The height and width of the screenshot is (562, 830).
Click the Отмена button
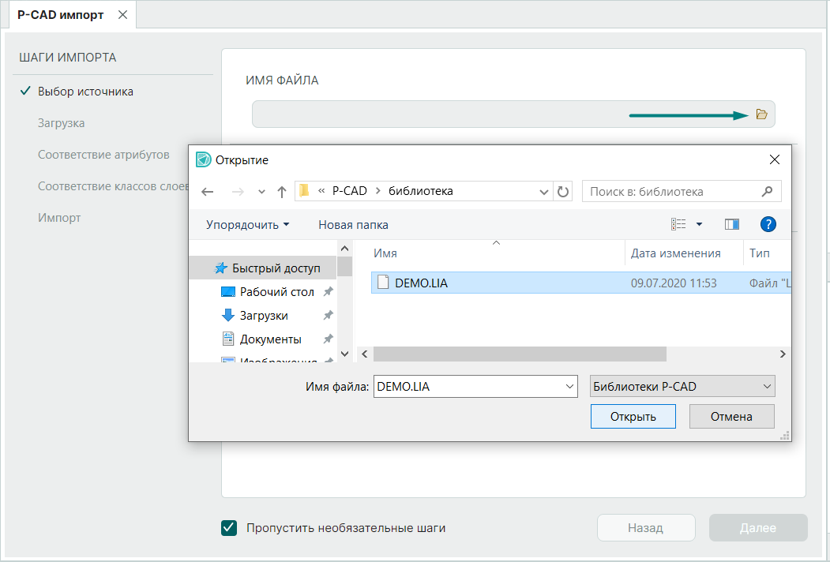click(731, 416)
